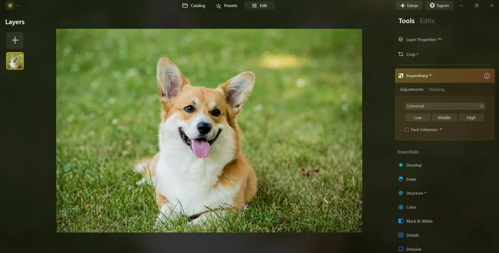This screenshot has width=499, height=253.
Task: Open the Extras panel
Action: 409,5
